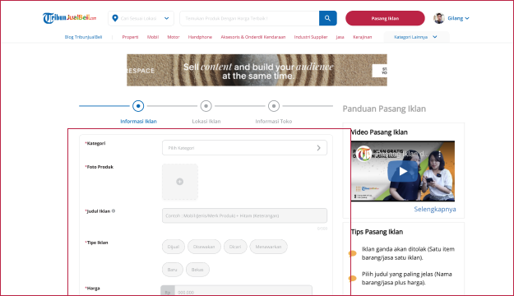Open the Properti category
Viewport: 514px width, 296px height.
pos(130,37)
